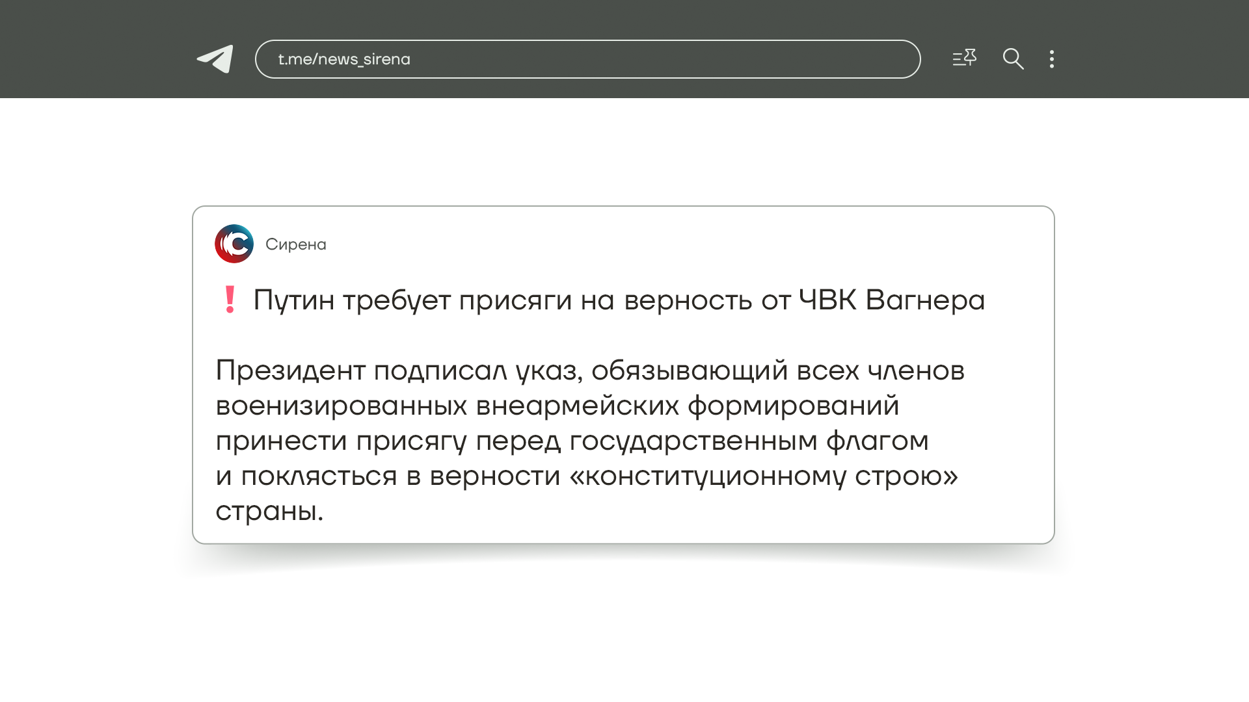Click empty space right of Сирена name

click(651, 244)
